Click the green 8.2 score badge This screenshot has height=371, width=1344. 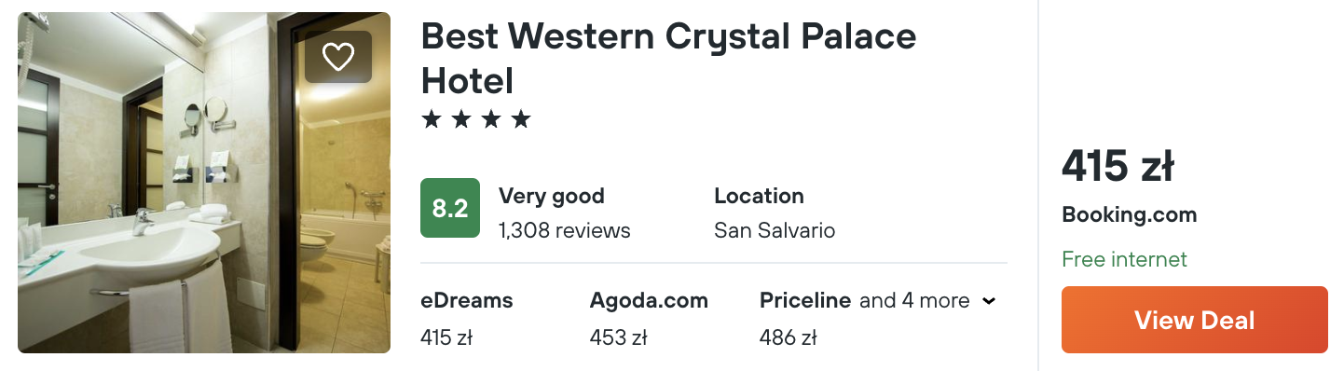pos(450,208)
